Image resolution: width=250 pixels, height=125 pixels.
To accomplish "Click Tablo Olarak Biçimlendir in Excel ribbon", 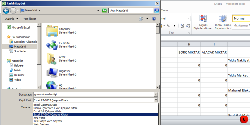I will pos(223,22).
